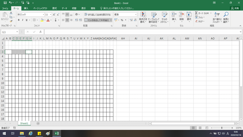Toggle Underline formatting

(x=26, y=20)
